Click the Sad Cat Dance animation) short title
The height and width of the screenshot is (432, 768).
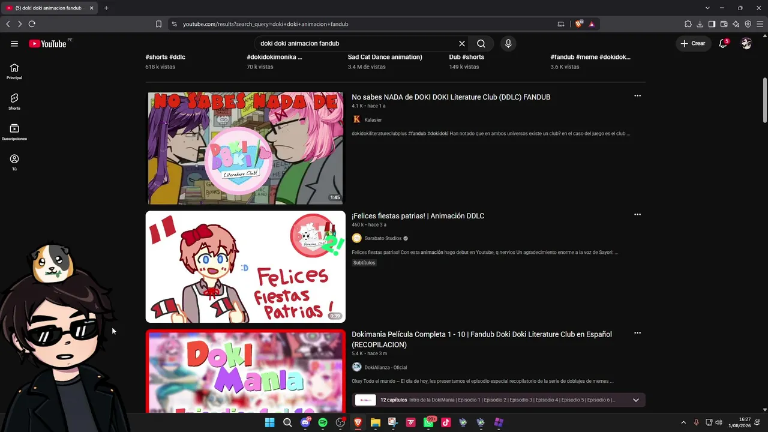[x=385, y=57]
